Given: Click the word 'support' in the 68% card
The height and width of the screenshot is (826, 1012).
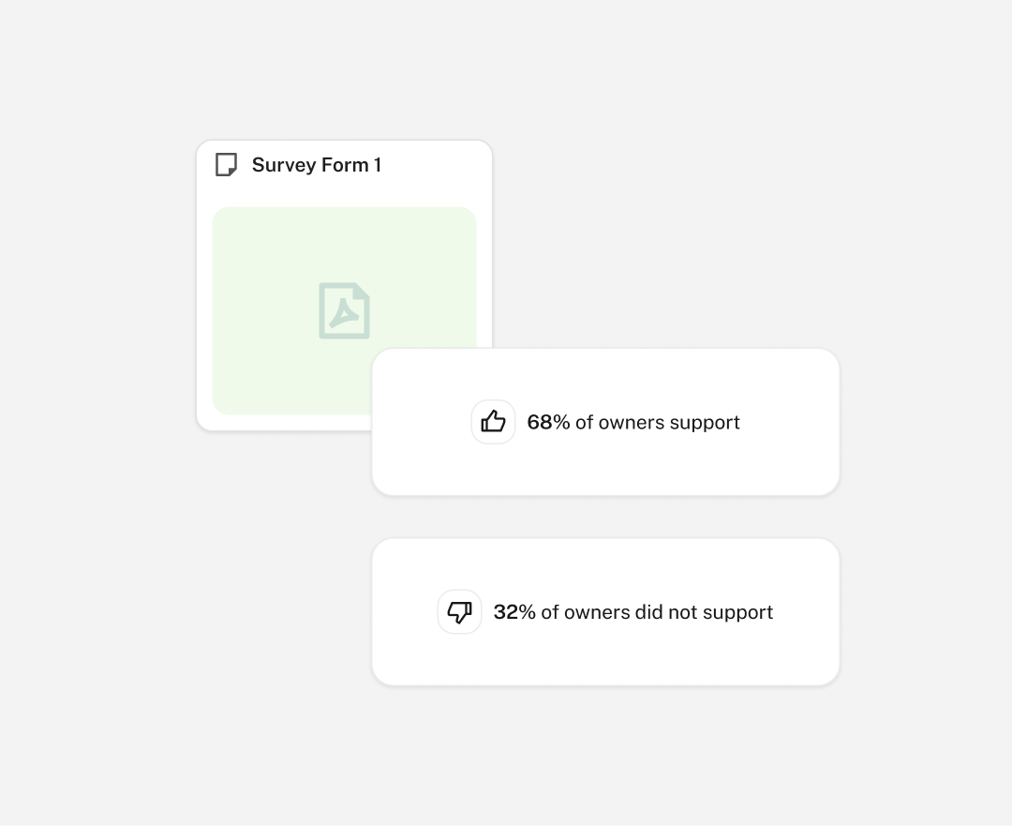Looking at the screenshot, I should pyautogui.click(x=705, y=423).
